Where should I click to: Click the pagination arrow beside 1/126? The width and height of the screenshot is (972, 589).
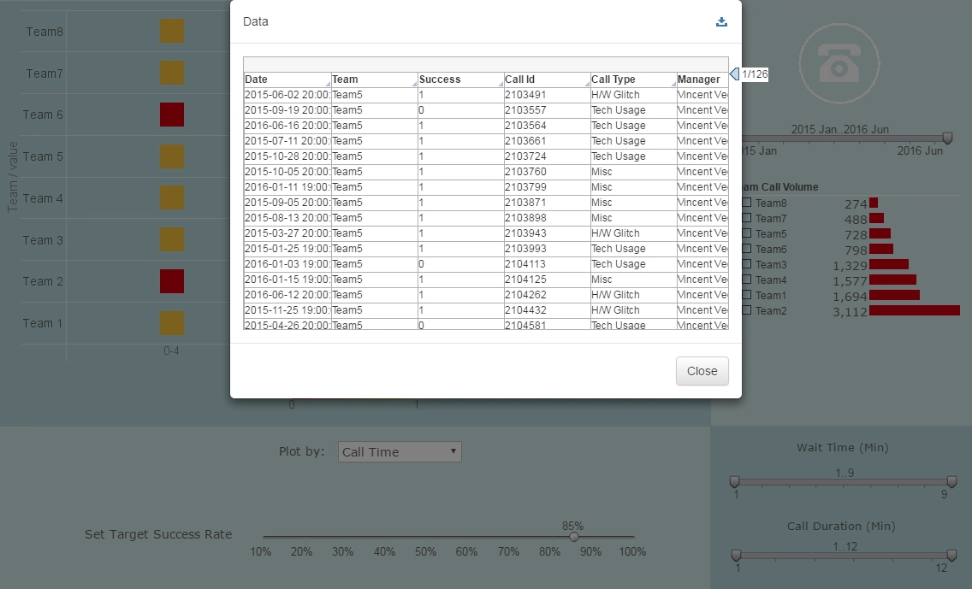(x=732, y=74)
